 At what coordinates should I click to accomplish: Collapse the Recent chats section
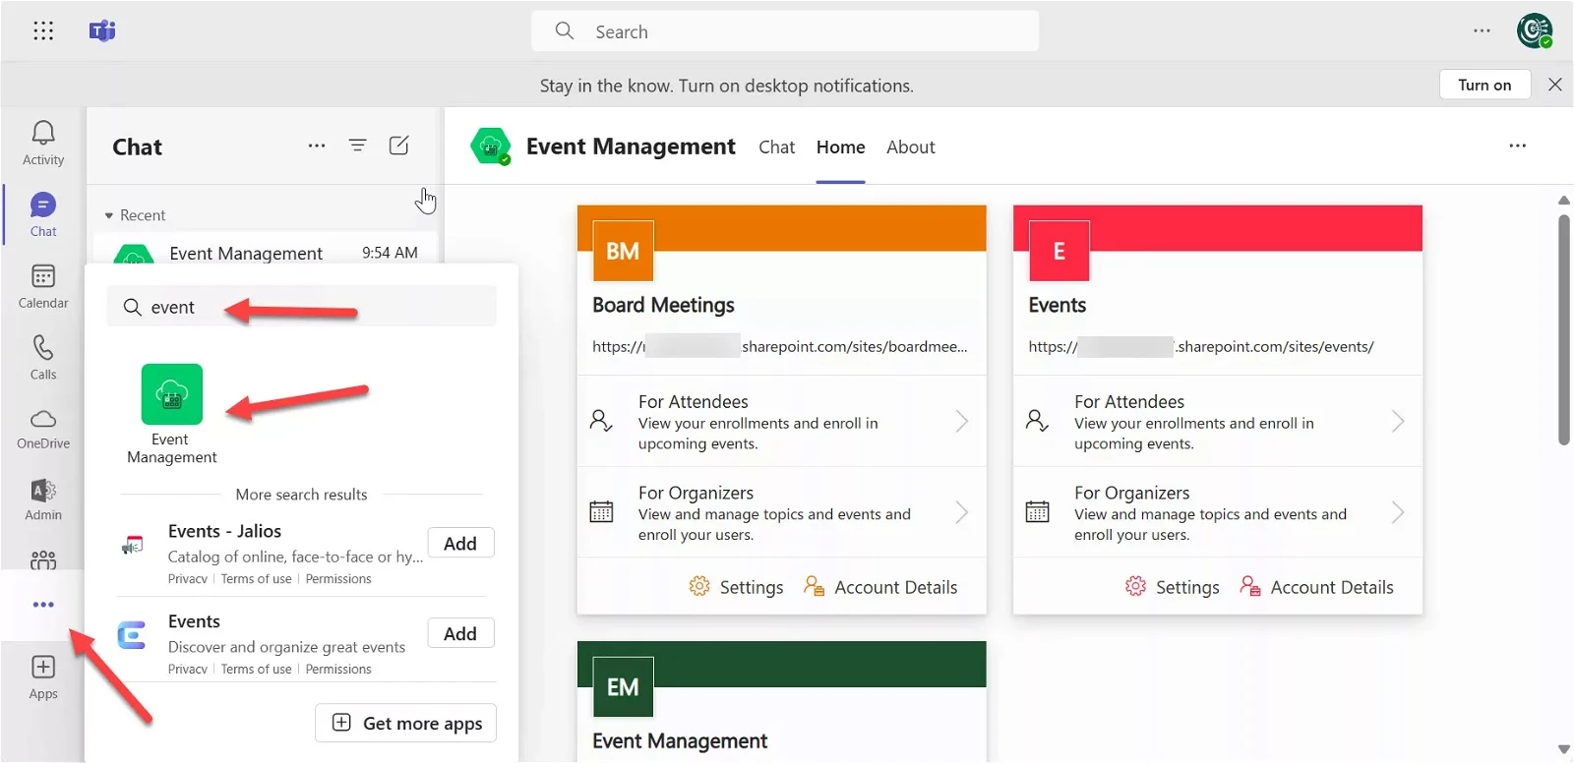click(109, 215)
